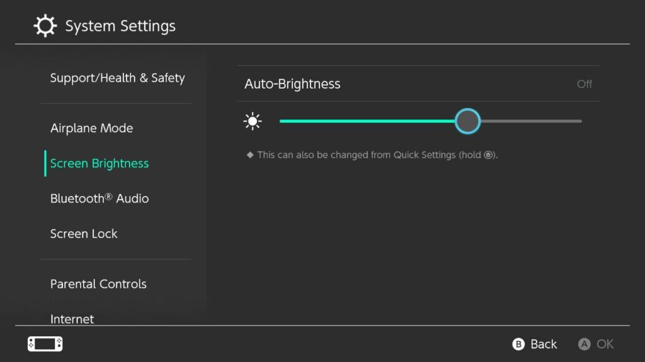Open Internet settings
The image size is (645, 362).
72,319
